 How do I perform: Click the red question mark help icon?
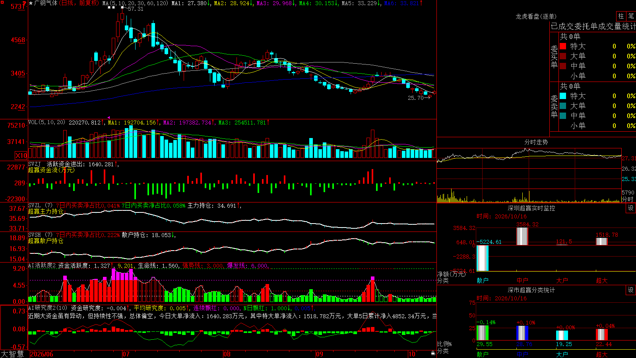click(x=25, y=4)
